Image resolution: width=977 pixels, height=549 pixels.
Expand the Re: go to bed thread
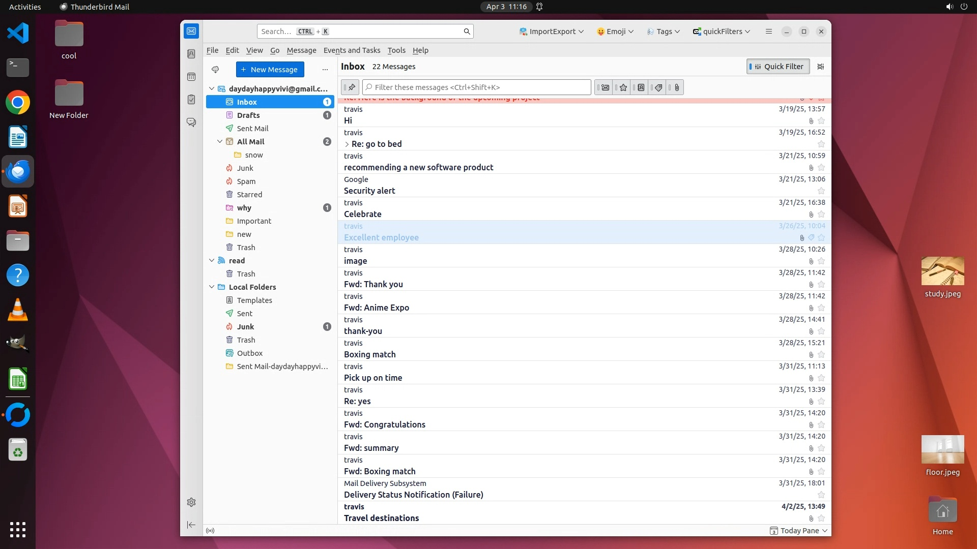click(x=347, y=144)
